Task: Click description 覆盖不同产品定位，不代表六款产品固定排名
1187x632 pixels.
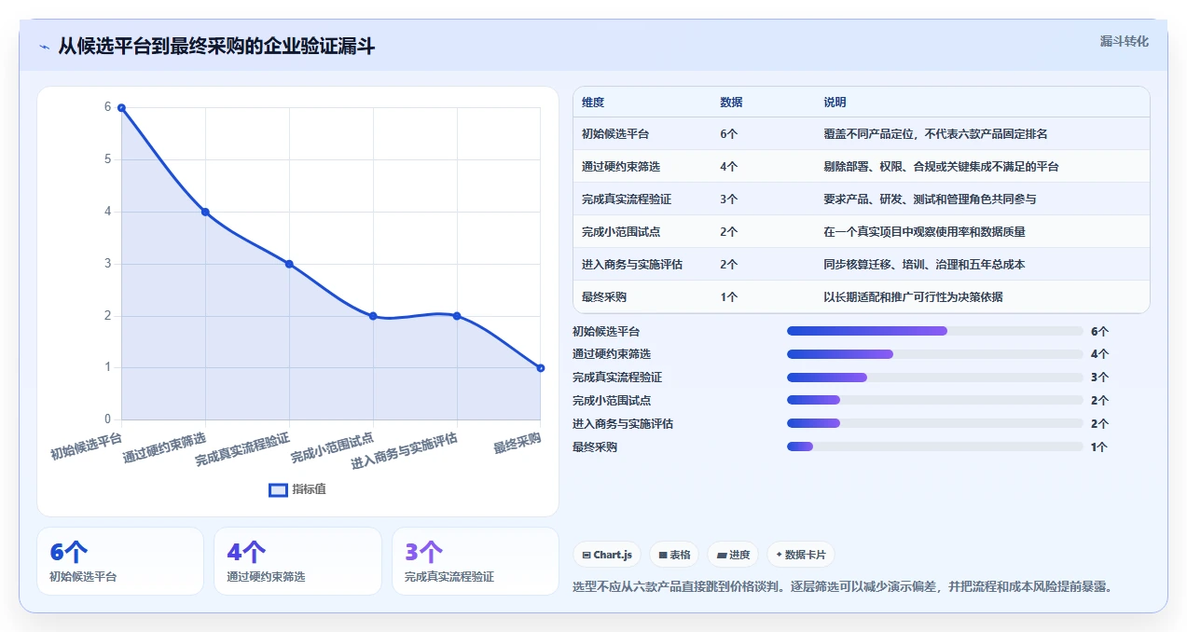Action: point(935,134)
